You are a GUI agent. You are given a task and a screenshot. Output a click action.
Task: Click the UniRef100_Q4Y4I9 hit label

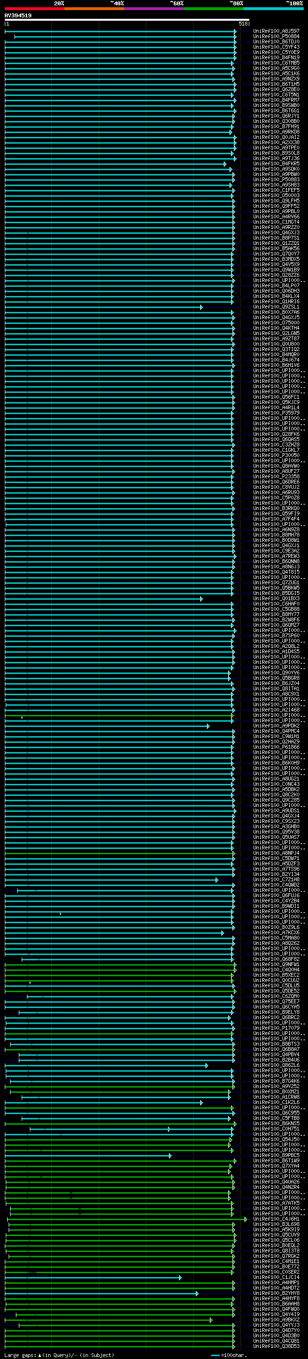[x=276, y=1314]
